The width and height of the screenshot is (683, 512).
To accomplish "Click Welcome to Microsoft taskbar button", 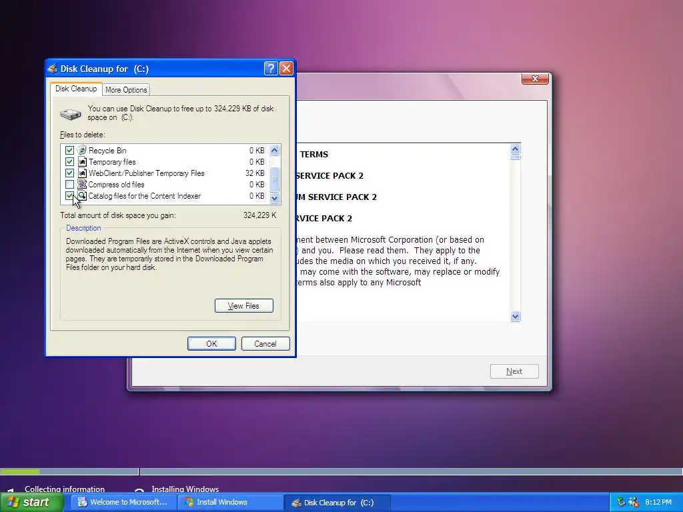I will point(123,502).
